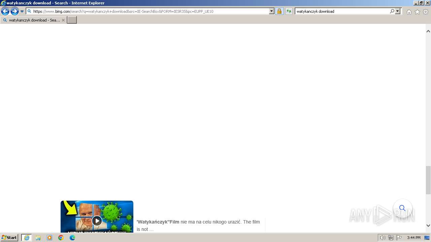Click the 3:44 PM clock
This screenshot has height=242, width=431.
413,238
